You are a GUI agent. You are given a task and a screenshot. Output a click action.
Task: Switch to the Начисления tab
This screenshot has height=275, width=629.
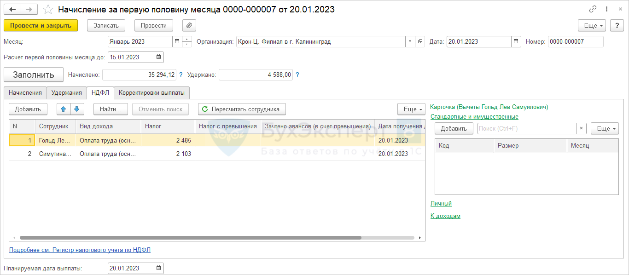pyautogui.click(x=25, y=92)
